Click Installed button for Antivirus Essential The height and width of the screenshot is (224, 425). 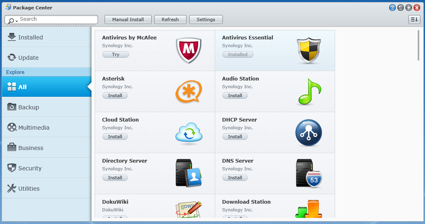click(x=238, y=54)
